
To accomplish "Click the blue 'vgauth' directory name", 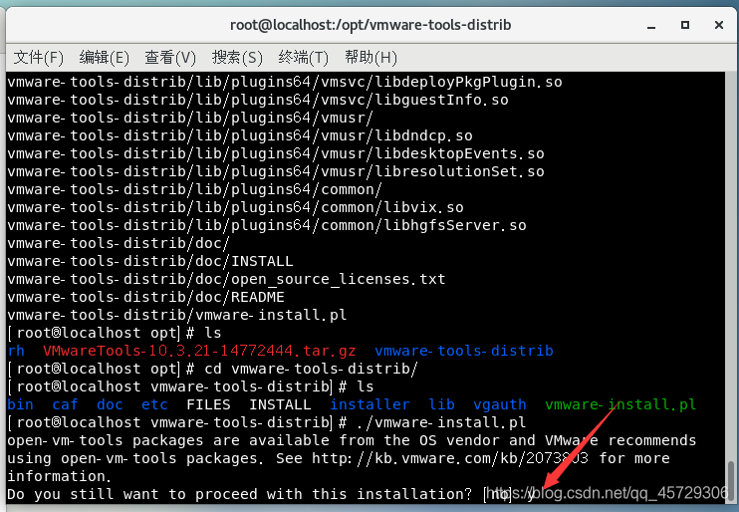I will tap(500, 404).
